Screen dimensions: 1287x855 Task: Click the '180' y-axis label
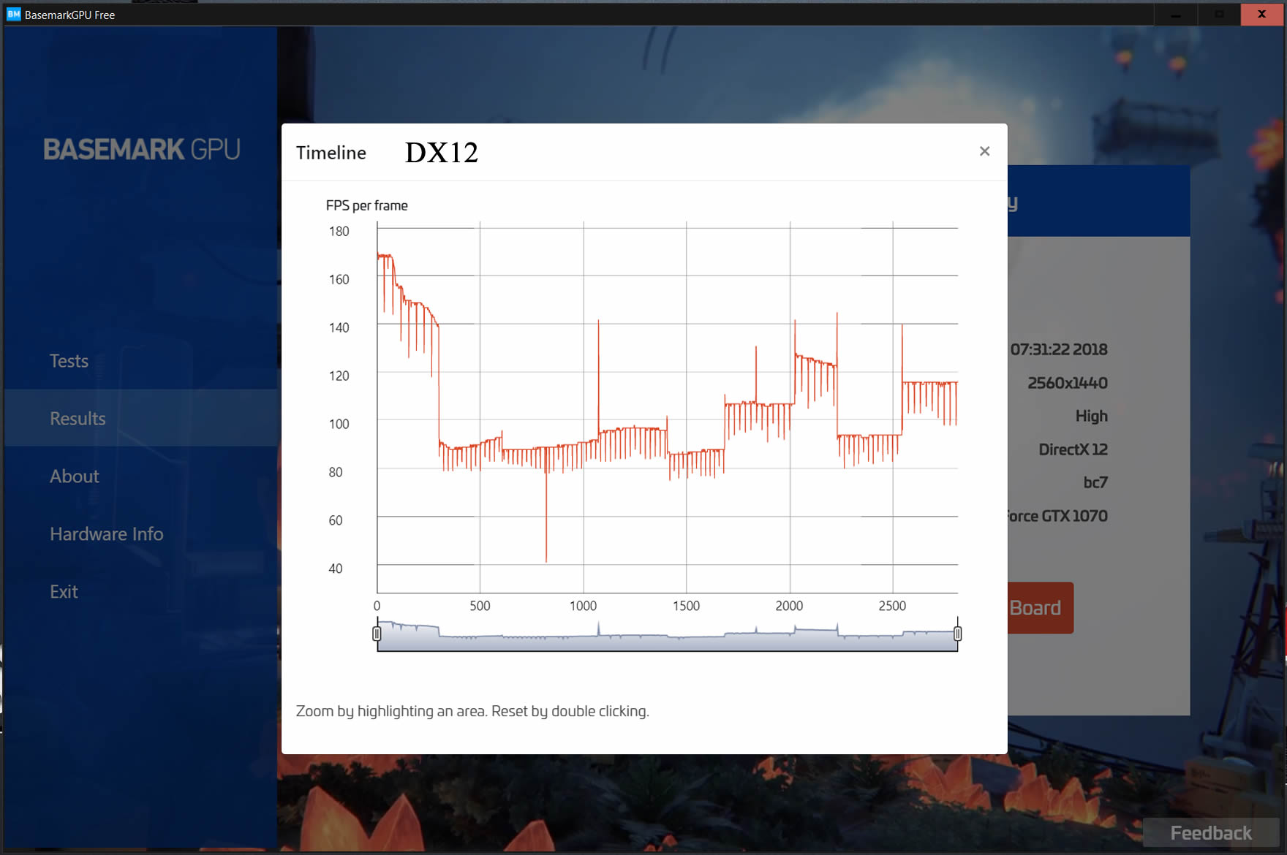click(339, 231)
